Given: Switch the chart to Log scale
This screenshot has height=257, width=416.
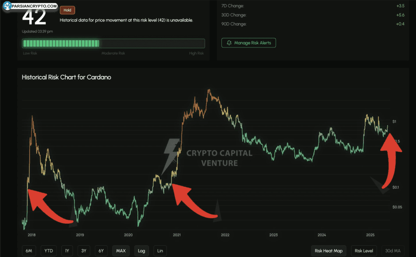Looking at the screenshot, I should point(141,251).
